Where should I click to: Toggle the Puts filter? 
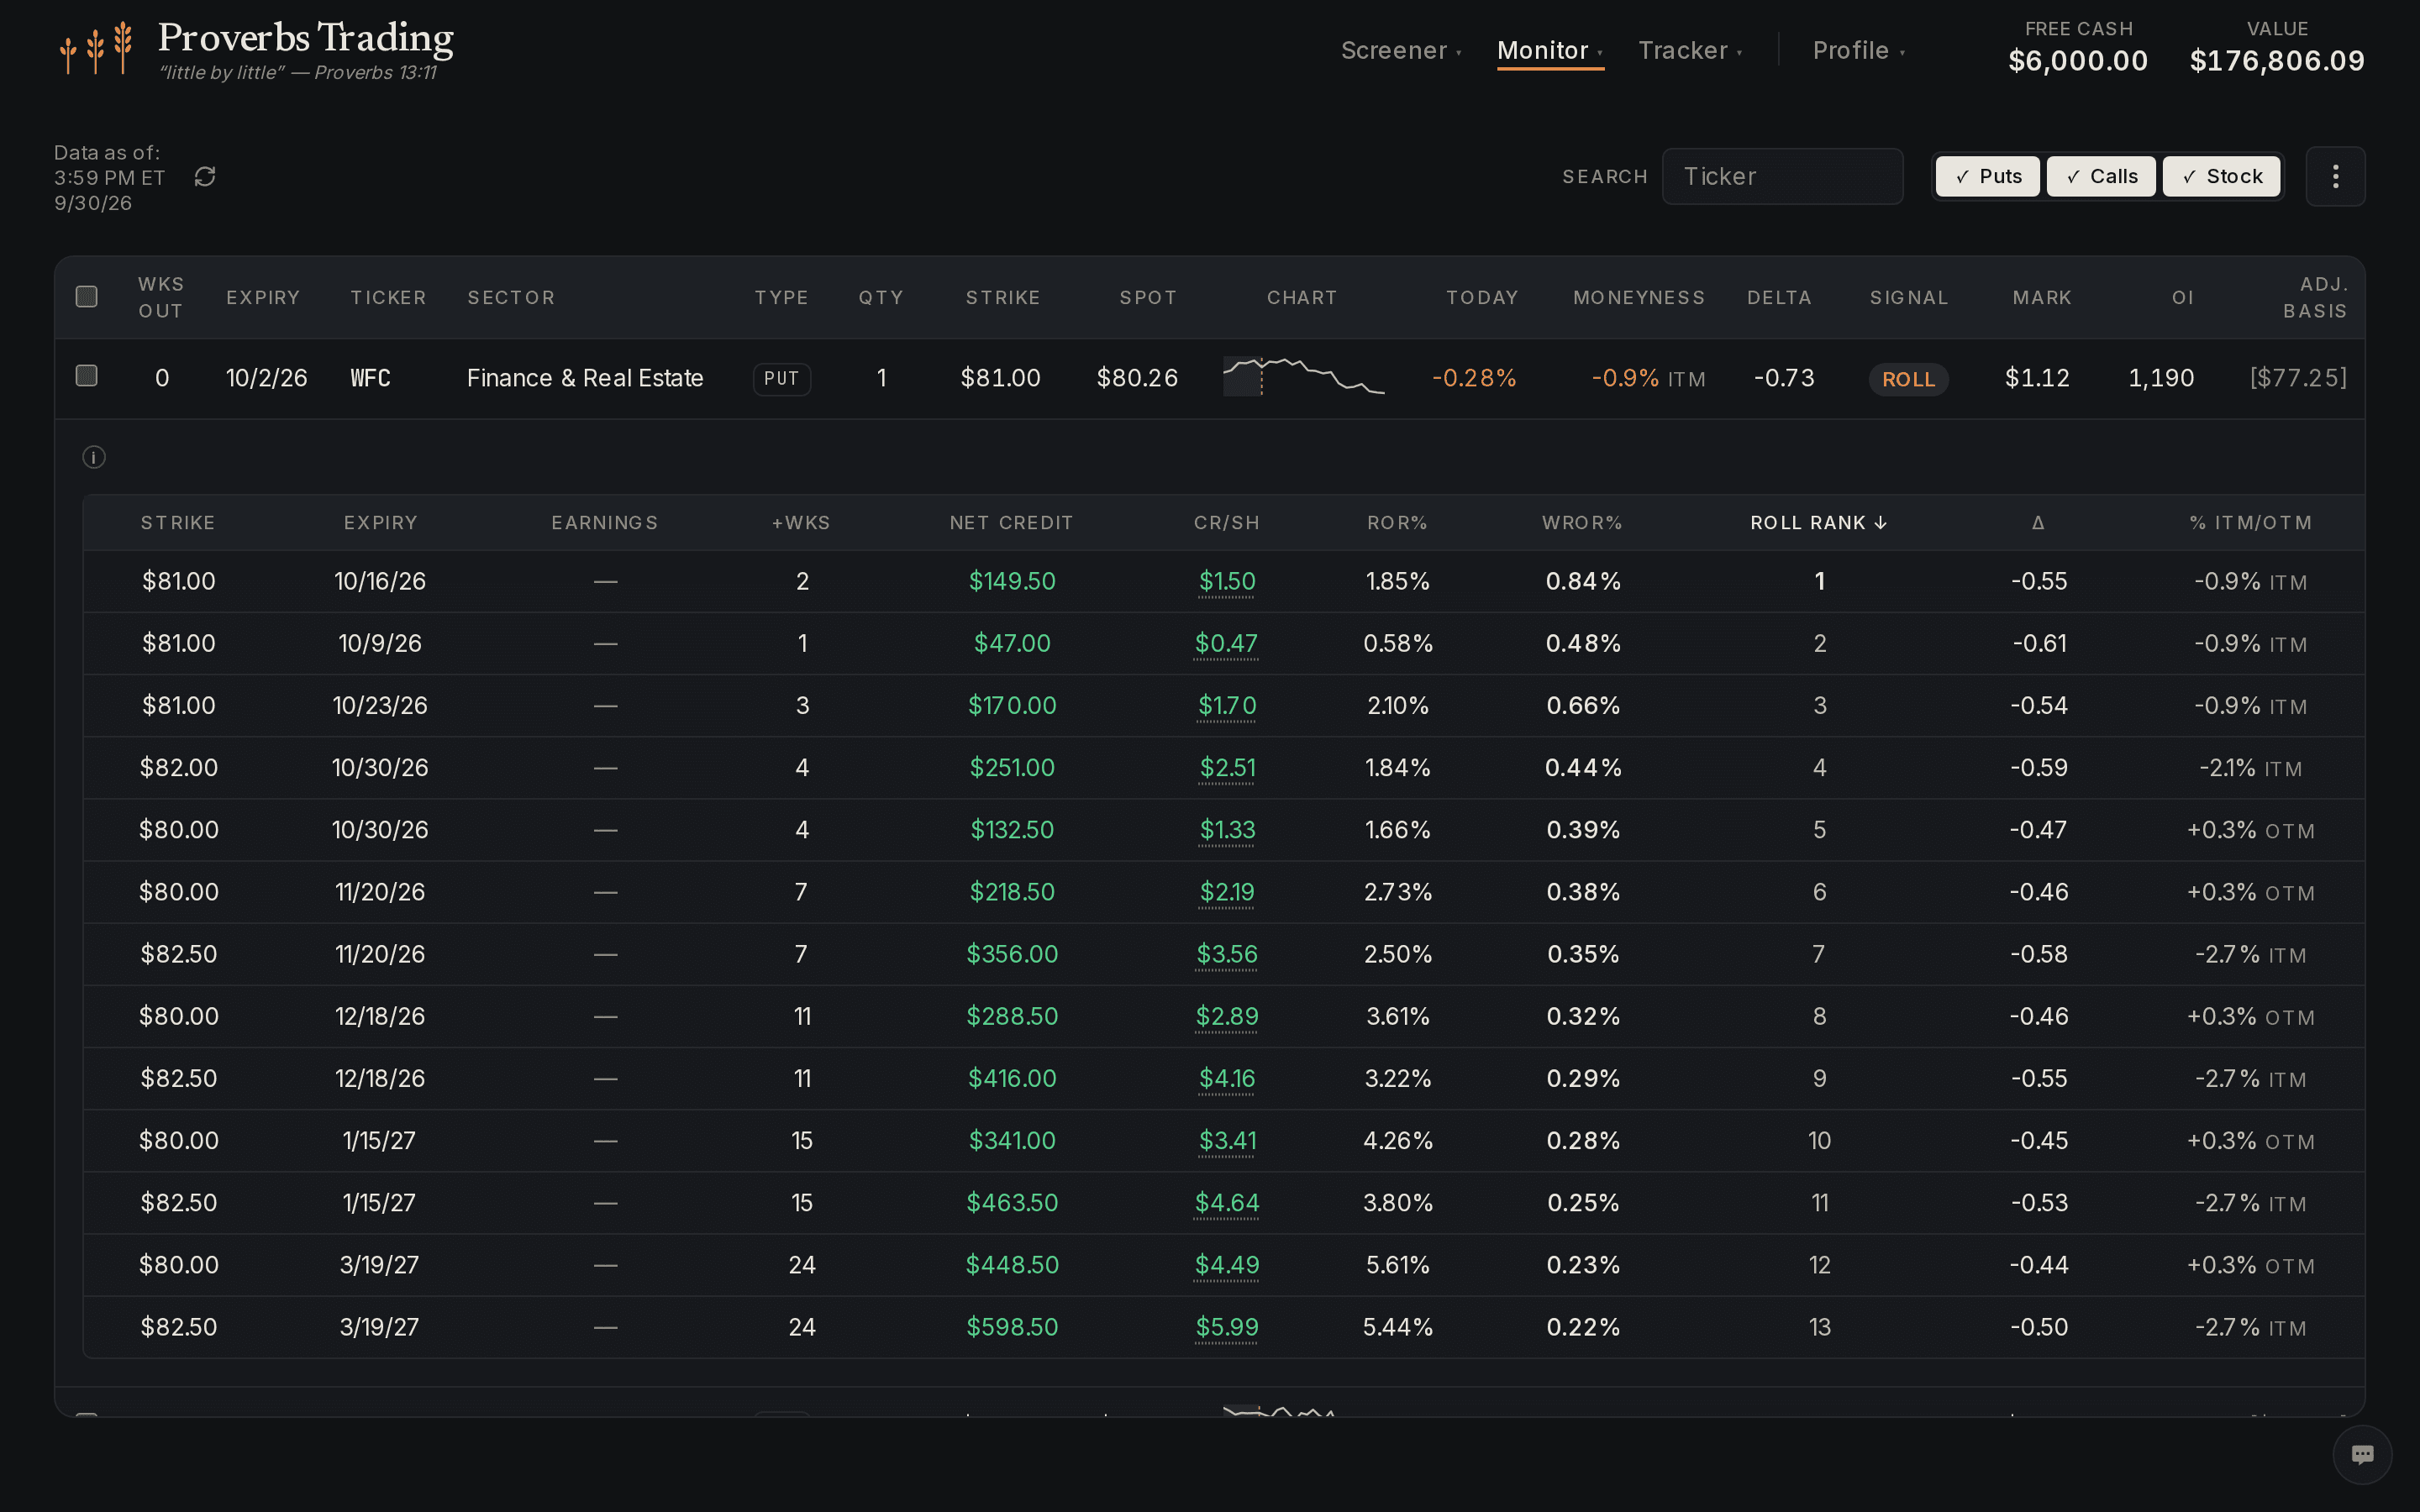tap(1988, 177)
